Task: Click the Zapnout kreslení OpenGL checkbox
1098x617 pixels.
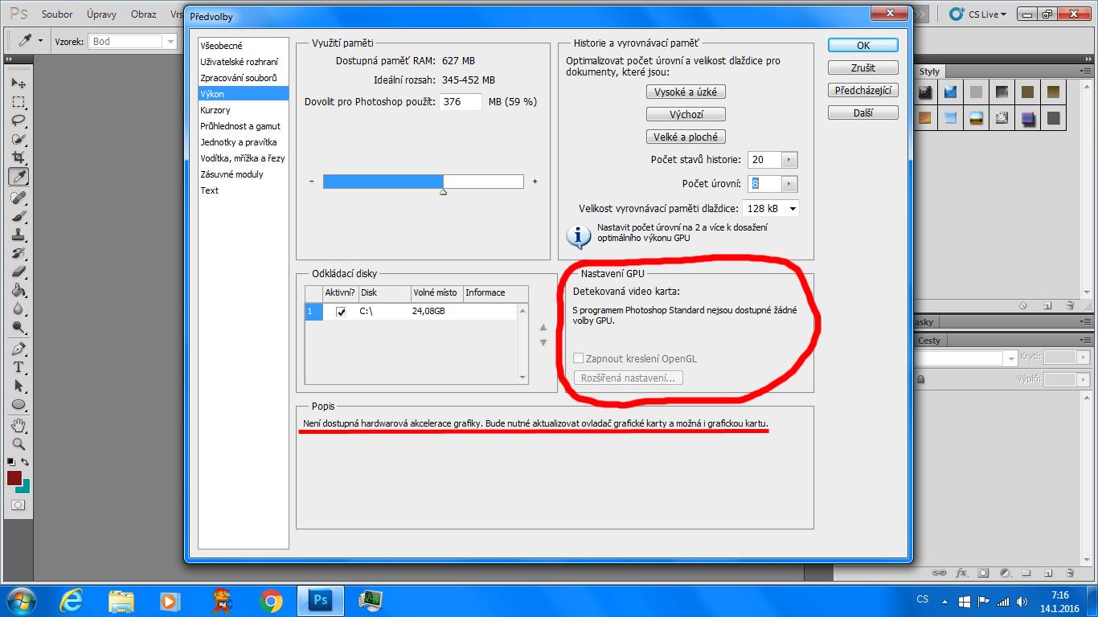Action: [x=578, y=358]
